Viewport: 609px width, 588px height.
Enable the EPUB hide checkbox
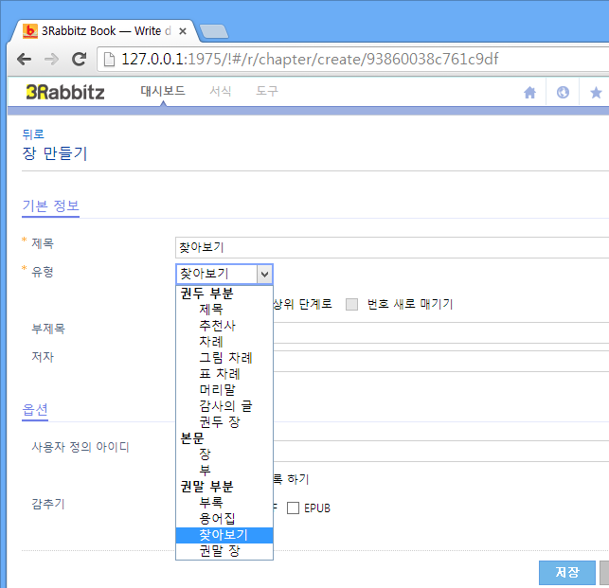[x=293, y=508]
